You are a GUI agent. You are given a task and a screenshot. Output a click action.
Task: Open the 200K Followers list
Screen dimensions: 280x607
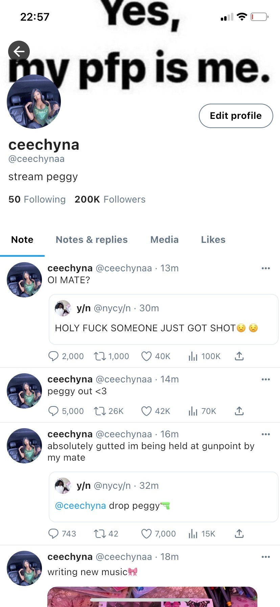point(110,200)
